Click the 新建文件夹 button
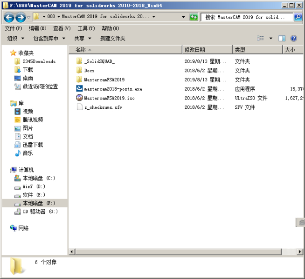This screenshot has height=279, width=305. pos(112,39)
